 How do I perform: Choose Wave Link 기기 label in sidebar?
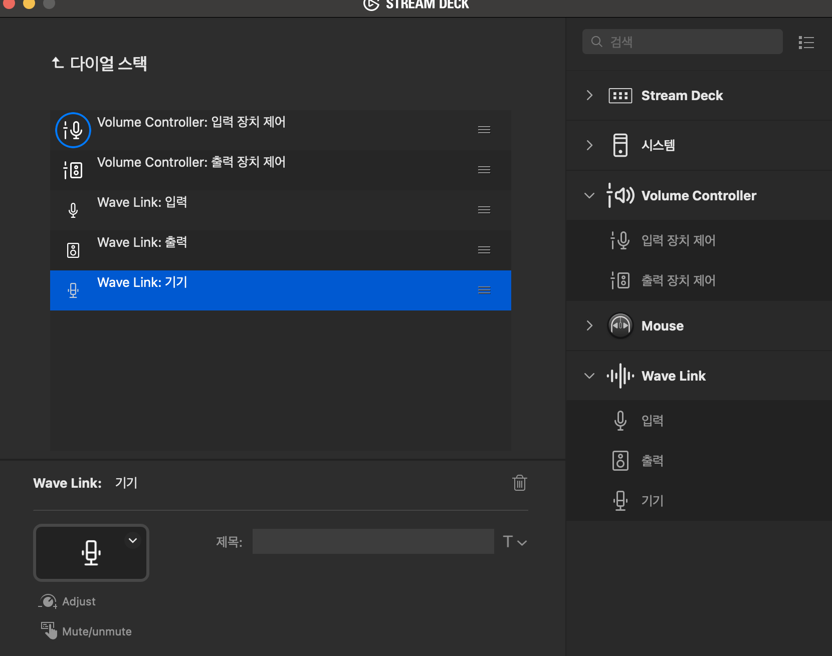[653, 501]
